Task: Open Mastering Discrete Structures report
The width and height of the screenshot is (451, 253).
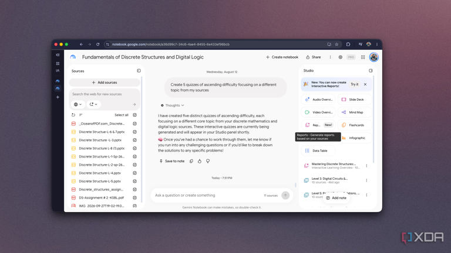Action: [x=334, y=166]
